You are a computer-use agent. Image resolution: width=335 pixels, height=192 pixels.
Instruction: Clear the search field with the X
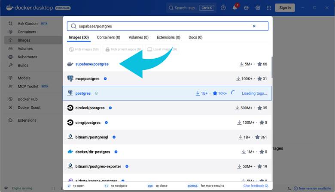click(x=254, y=26)
